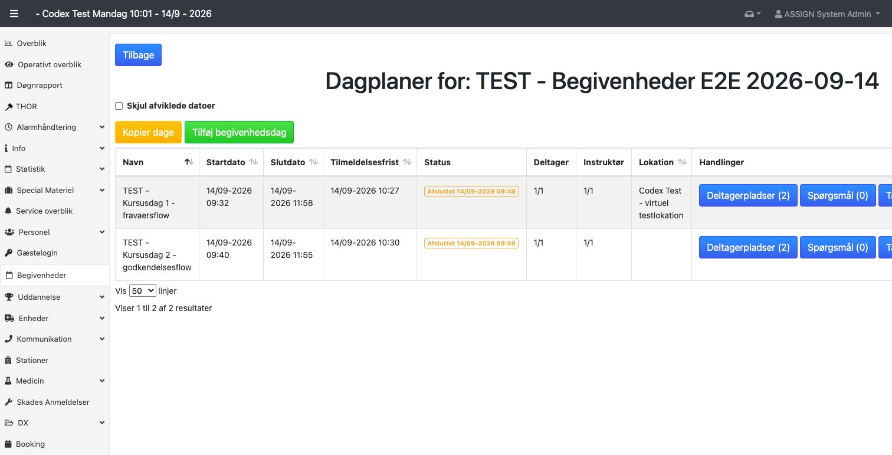Click the Kopier dage button
Viewport: 892px width, 455px height.
pyautogui.click(x=148, y=132)
